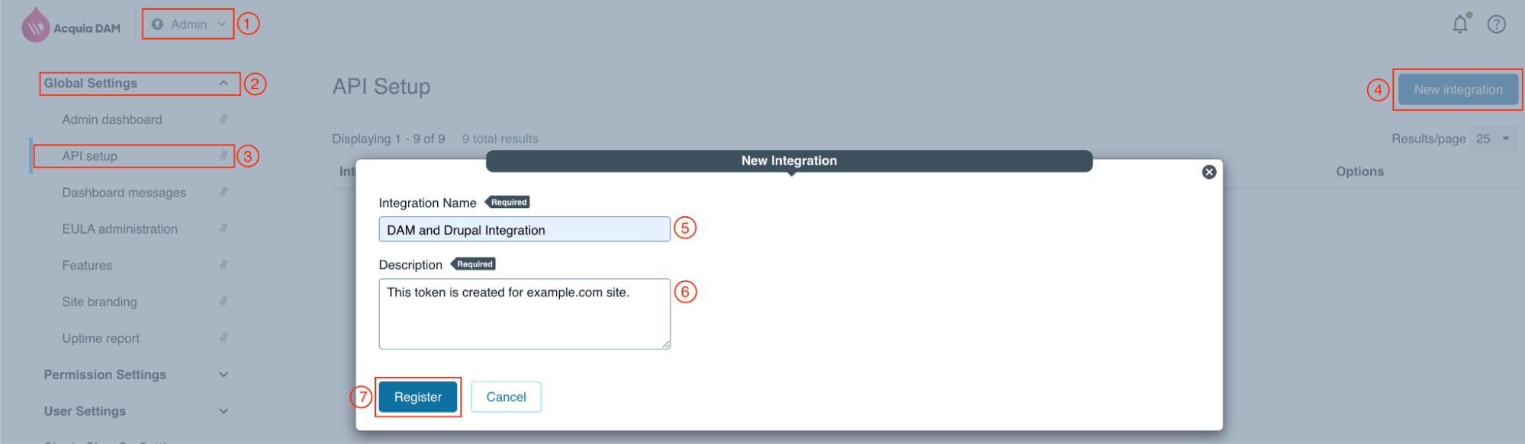Click the Cancel button
1525x444 pixels.
click(506, 397)
